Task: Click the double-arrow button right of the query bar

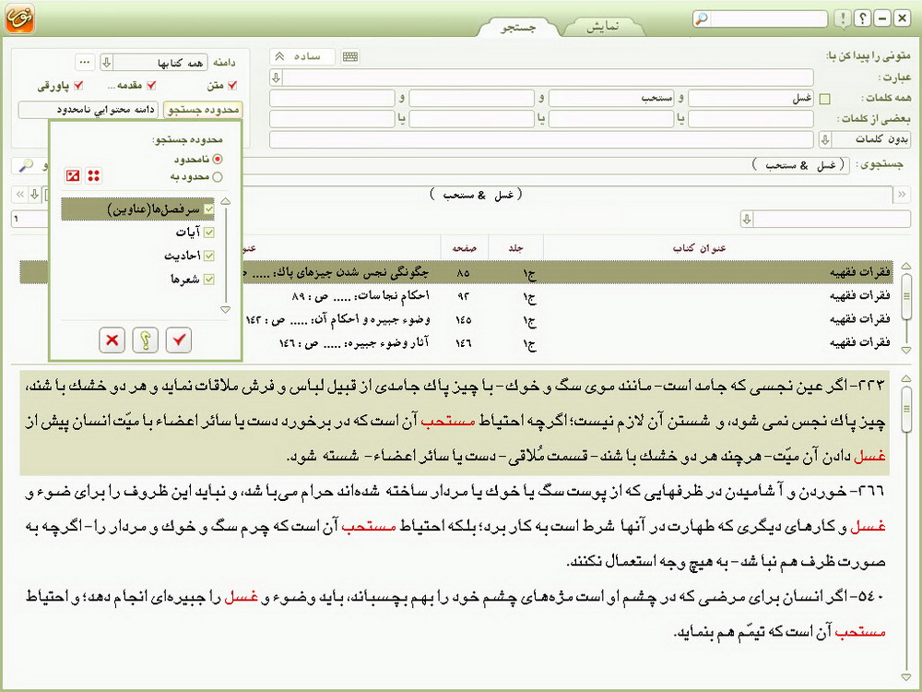Action: click(902, 194)
